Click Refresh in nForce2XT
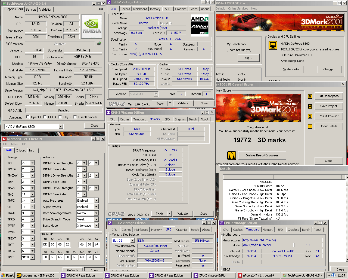The width and height of the screenshot is (348, 279). pos(72,270)
